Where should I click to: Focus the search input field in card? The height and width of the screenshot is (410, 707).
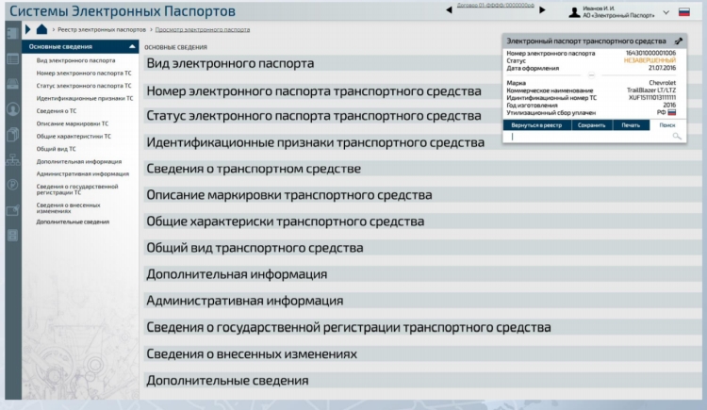point(590,137)
